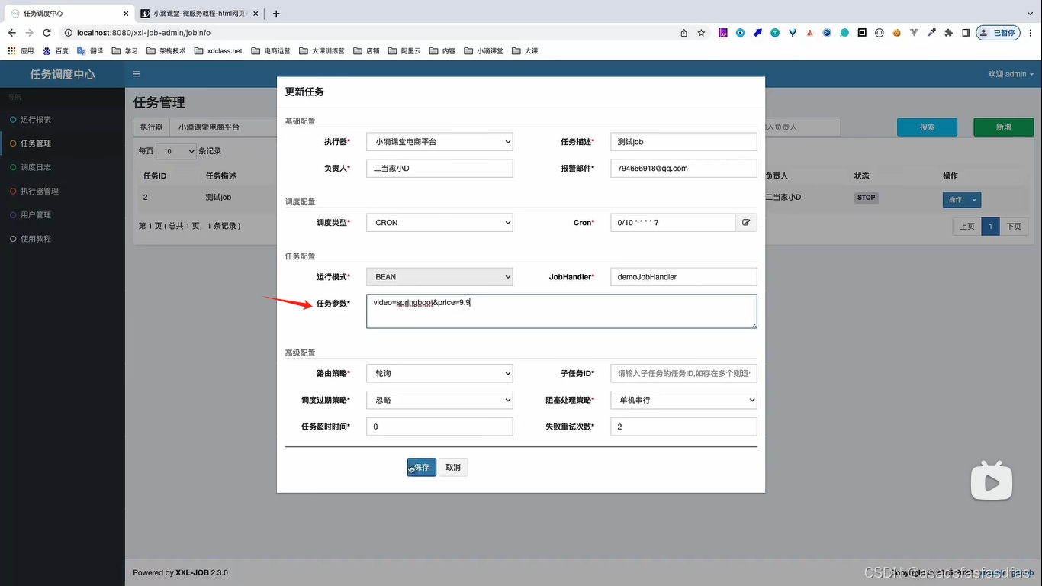The height and width of the screenshot is (586, 1042).
Task: Click the Cron expression editor icon
Action: [x=746, y=223]
